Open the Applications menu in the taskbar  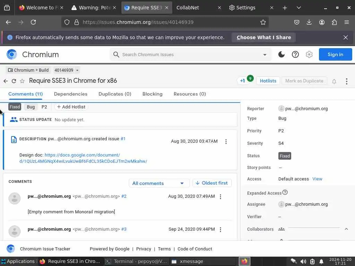coord(18,261)
